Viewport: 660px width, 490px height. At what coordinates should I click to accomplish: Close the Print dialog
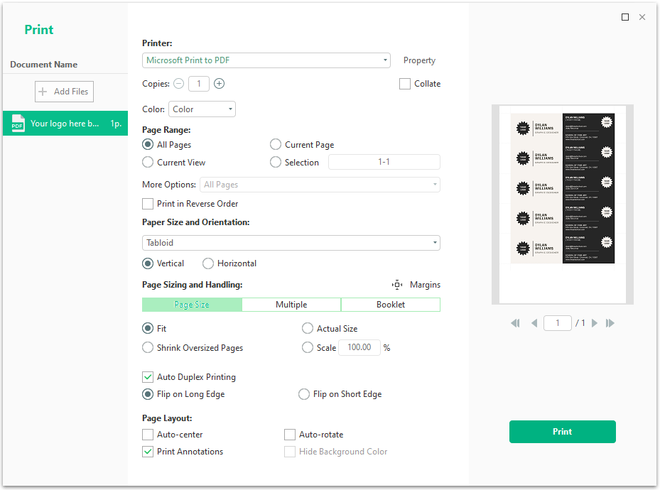[x=642, y=17]
